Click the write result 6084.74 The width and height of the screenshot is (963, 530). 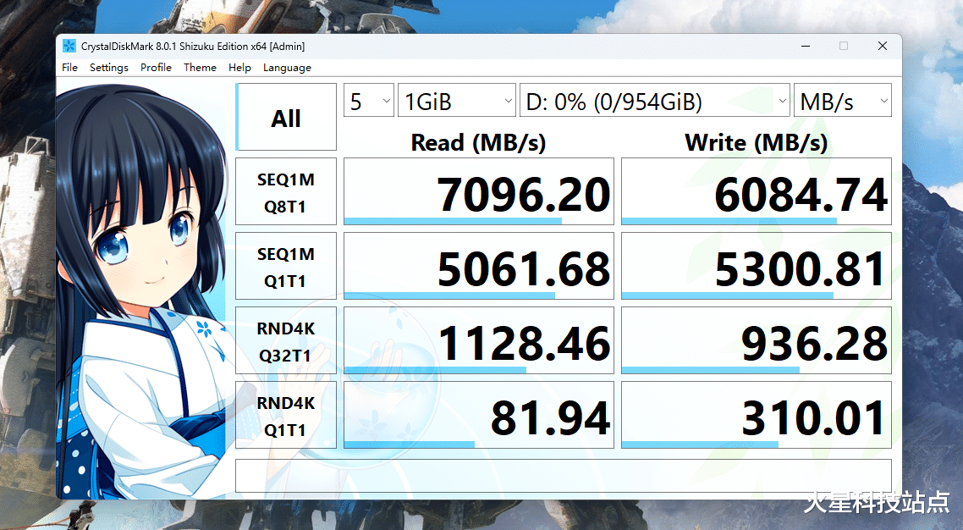(757, 191)
